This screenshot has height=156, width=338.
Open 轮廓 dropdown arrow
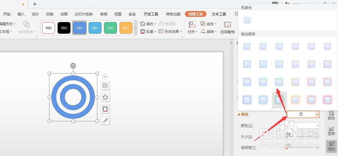point(155,32)
